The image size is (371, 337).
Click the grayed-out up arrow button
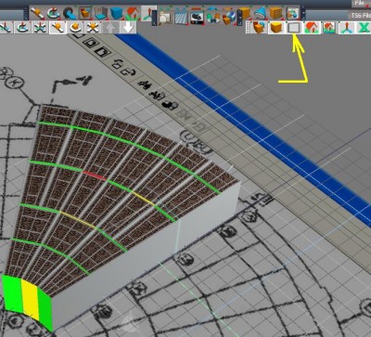click(x=110, y=28)
